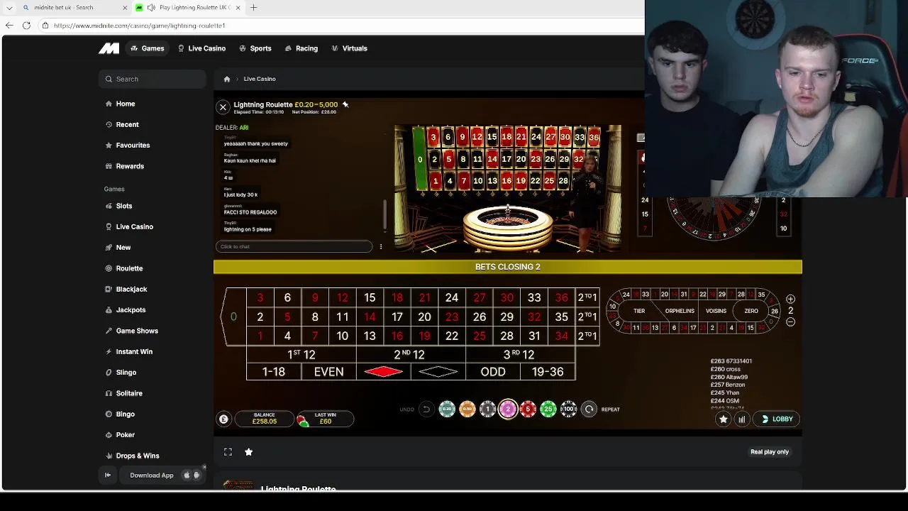Image resolution: width=908 pixels, height=511 pixels.
Task: Select TIER on the racetrack
Action: [639, 311]
